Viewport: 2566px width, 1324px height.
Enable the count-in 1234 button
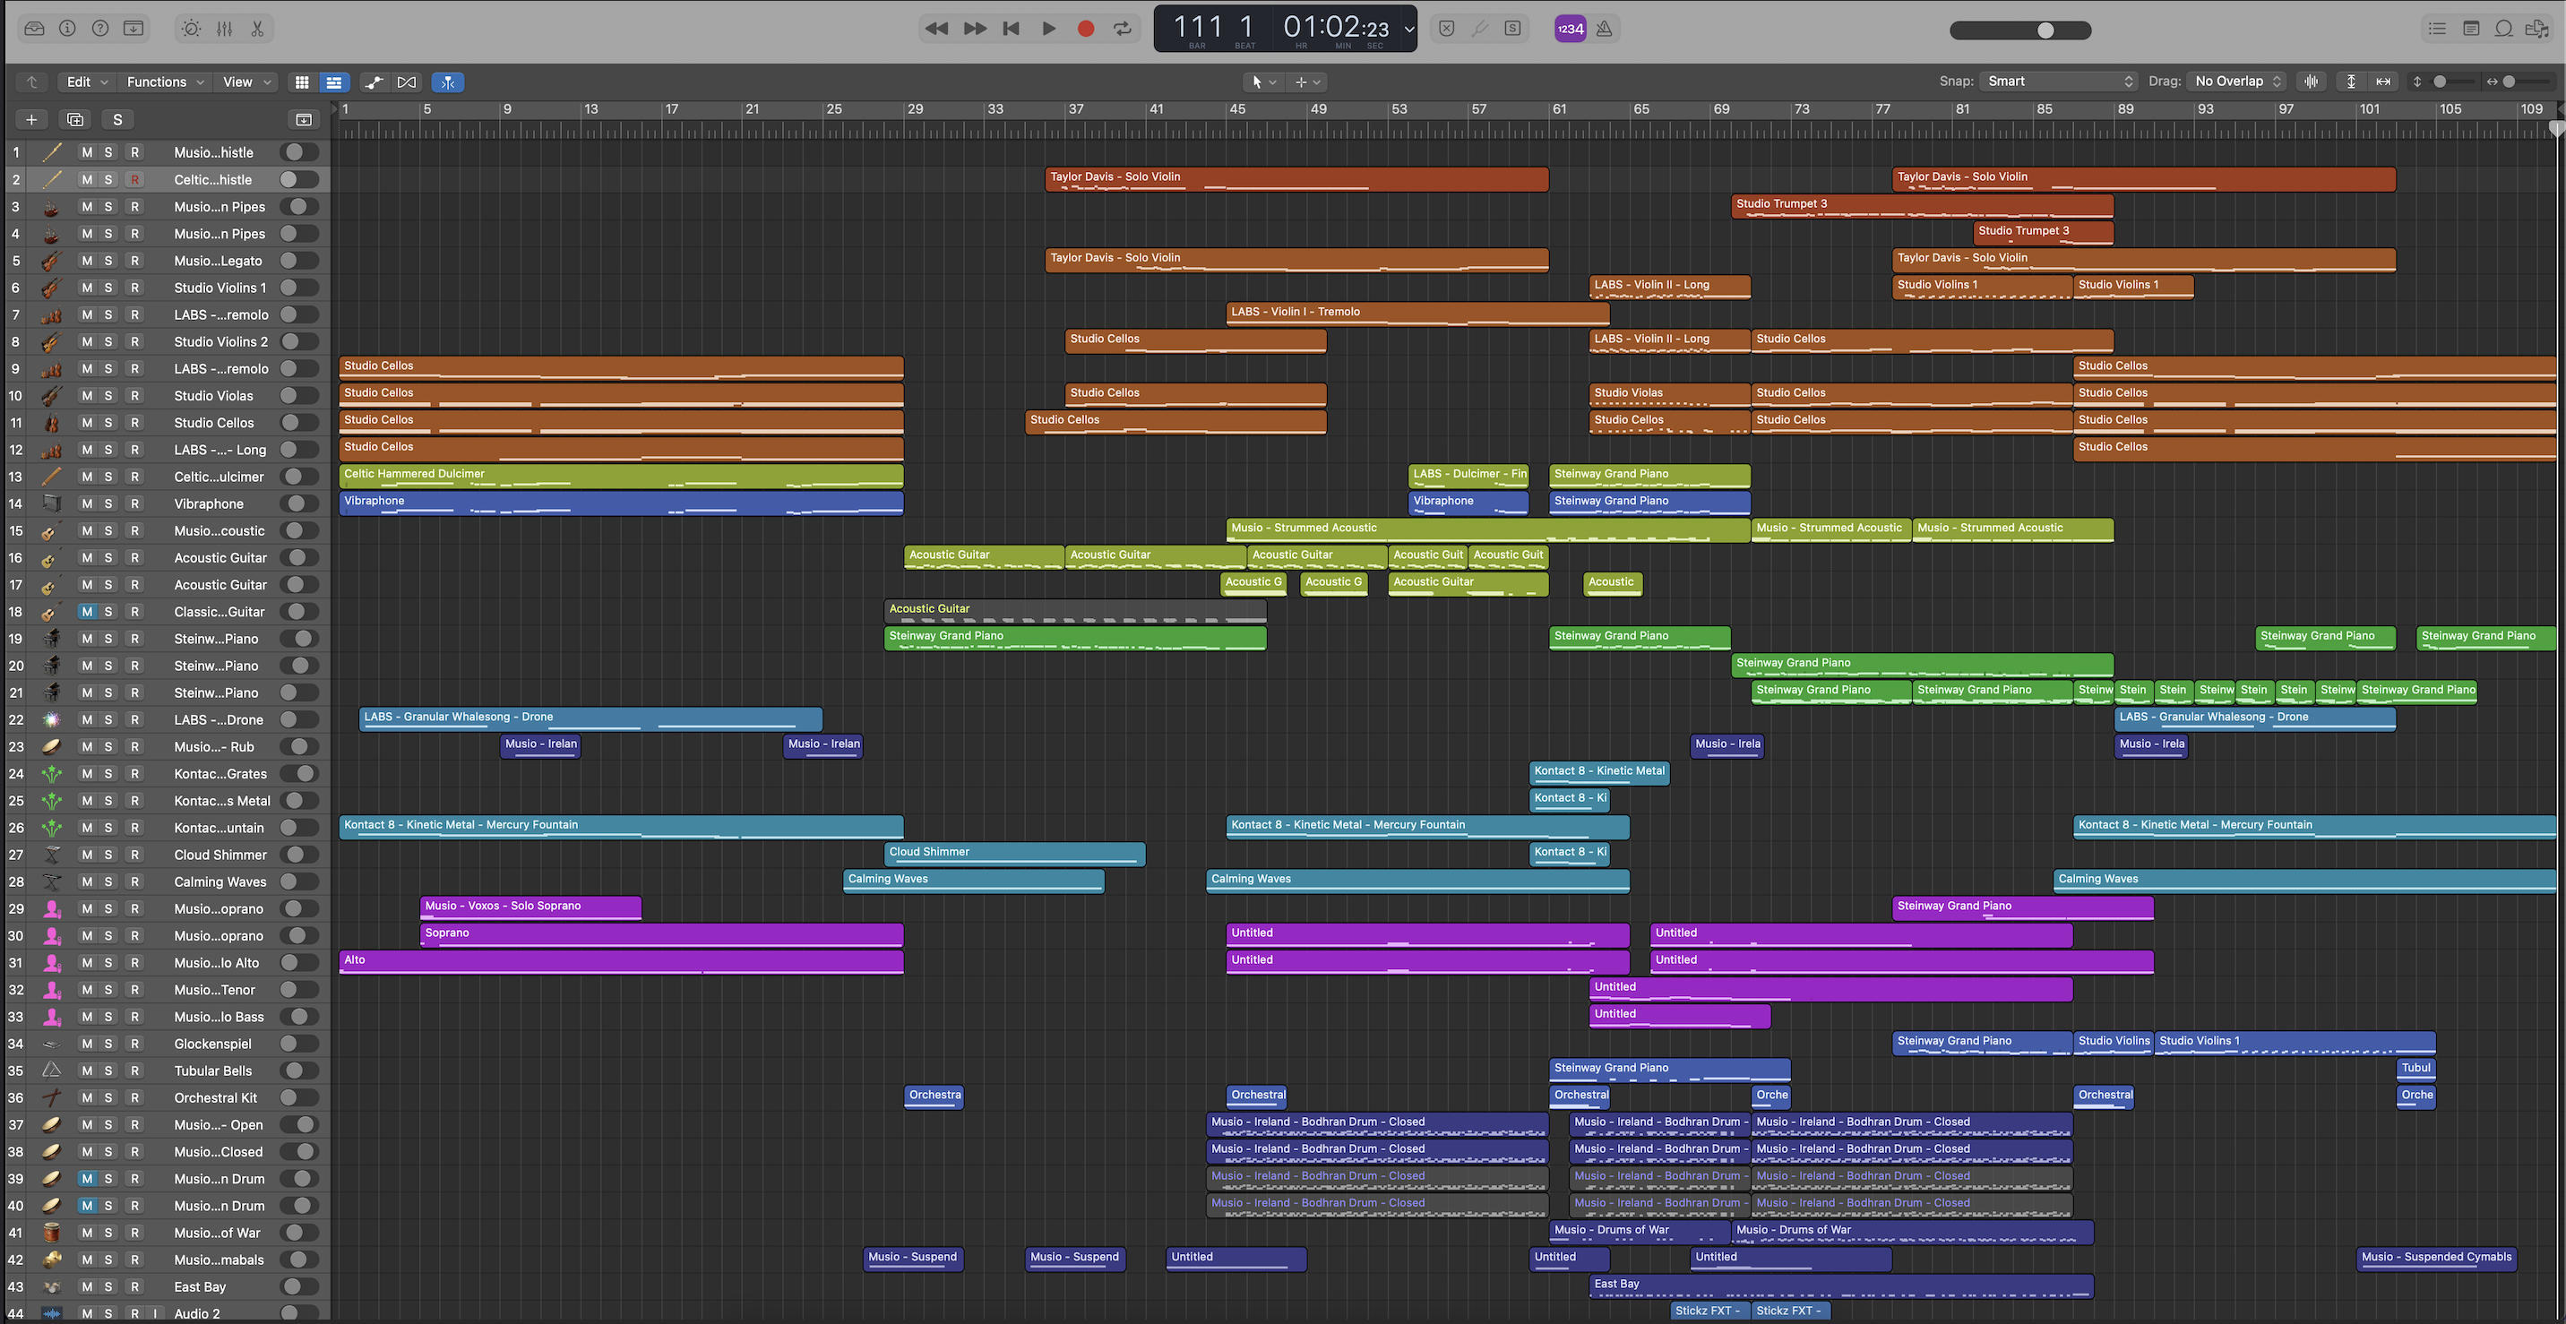tap(1570, 29)
